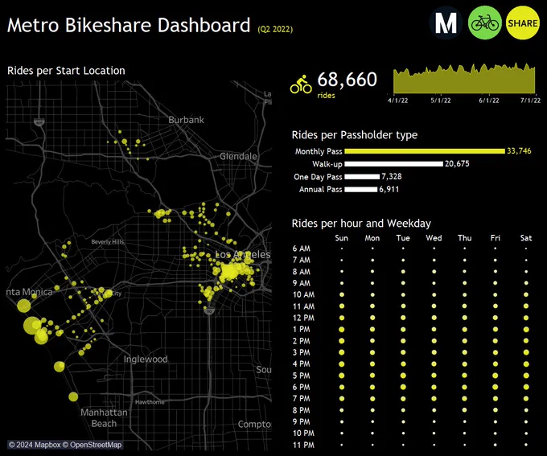The image size is (547, 456).
Task: Click the Rides per Start Location heading
Action: (x=66, y=71)
